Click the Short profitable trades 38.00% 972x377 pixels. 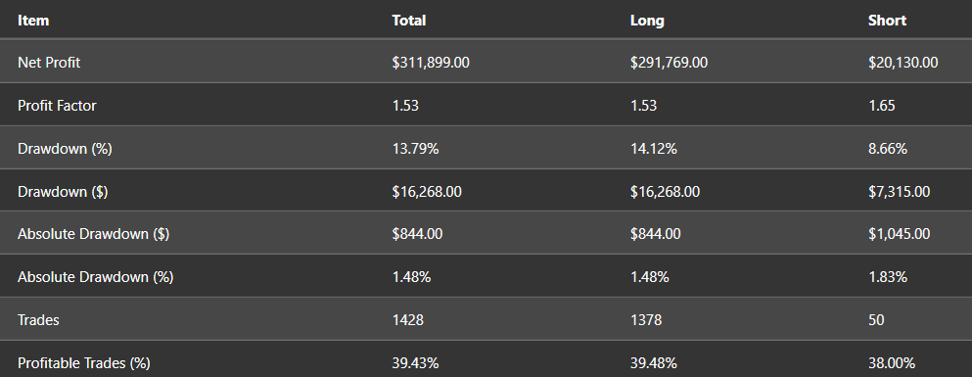point(892,362)
